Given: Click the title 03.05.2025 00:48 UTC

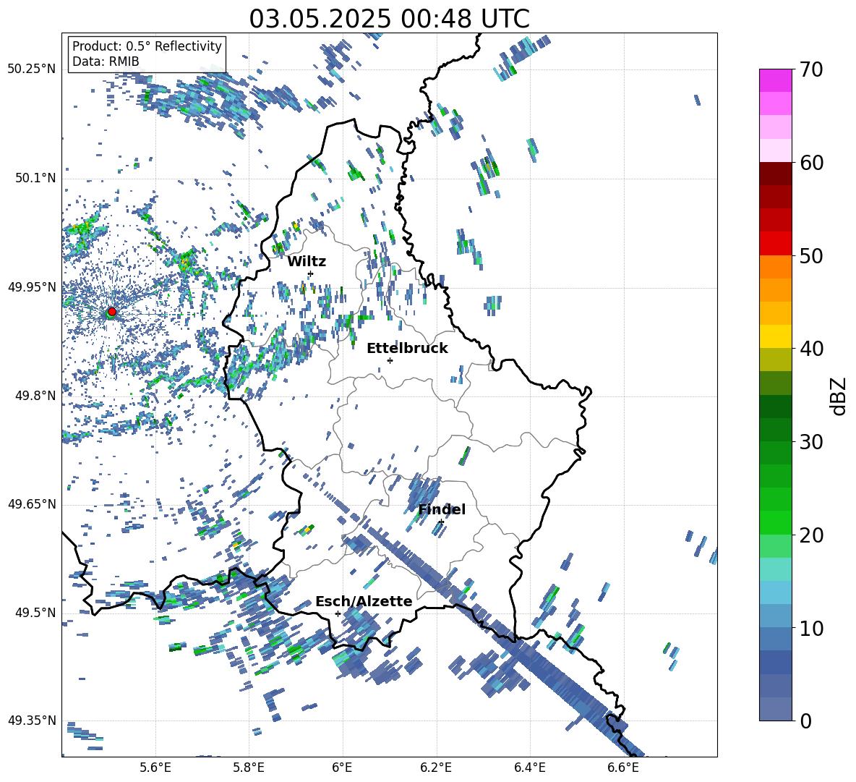Looking at the screenshot, I should pyautogui.click(x=389, y=19).
